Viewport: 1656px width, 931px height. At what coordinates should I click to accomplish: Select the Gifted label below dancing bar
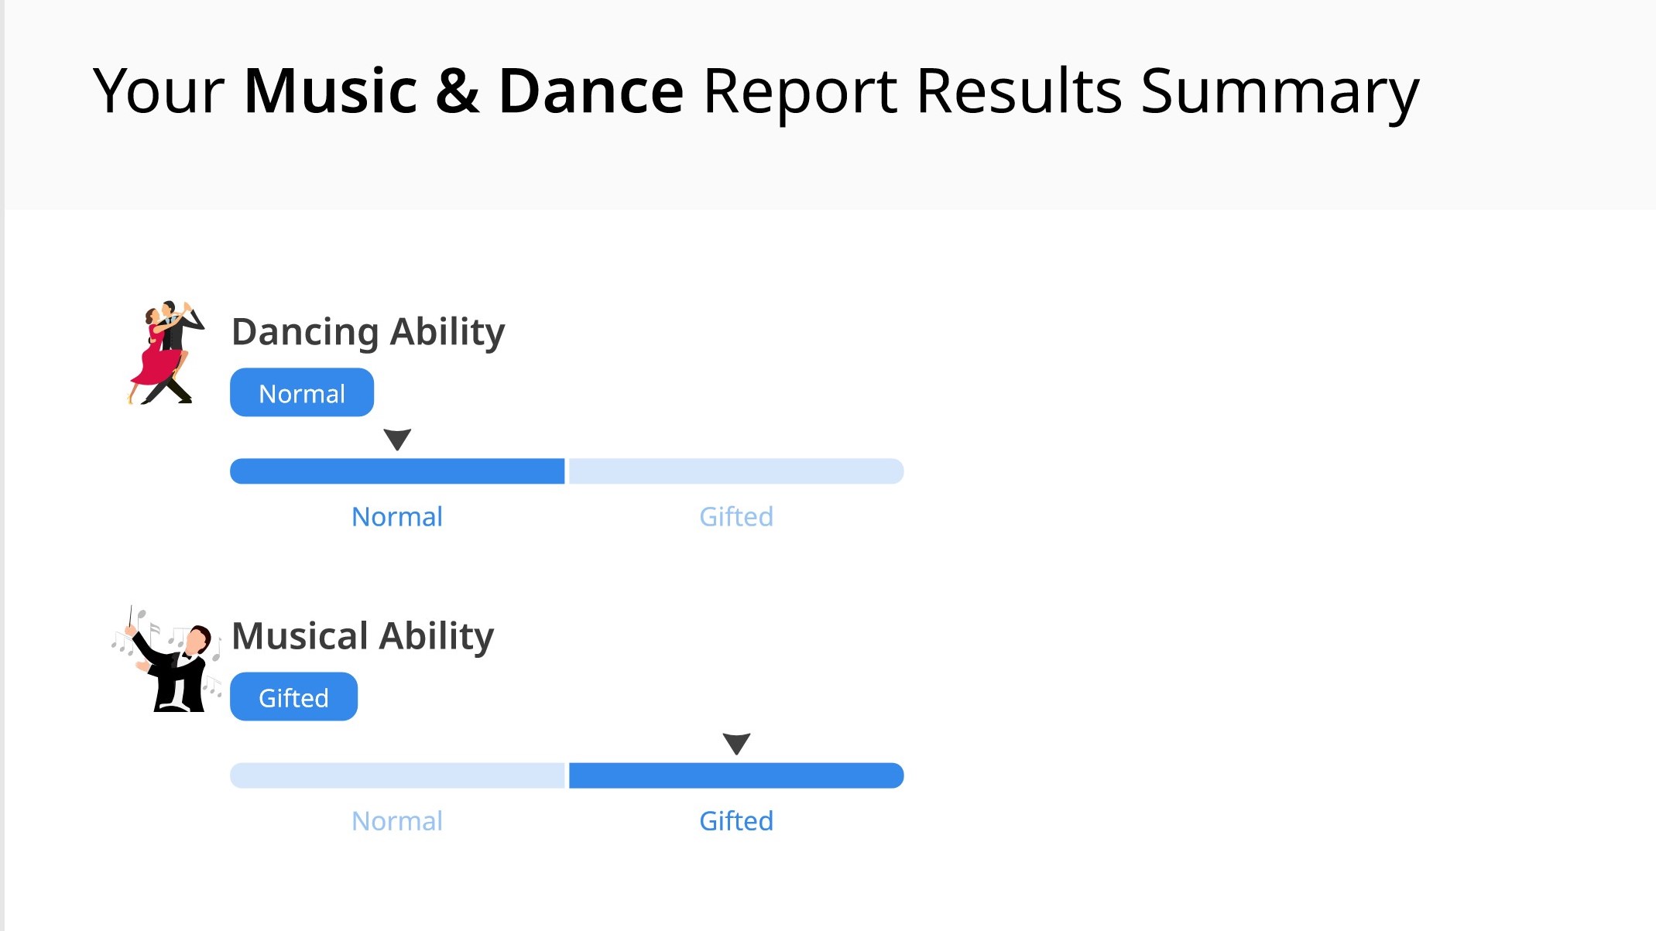[736, 516]
